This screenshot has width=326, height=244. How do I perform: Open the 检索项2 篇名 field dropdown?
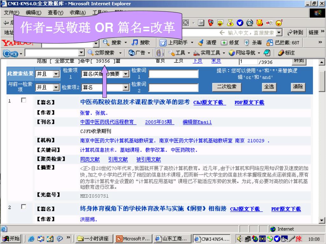pyautogui.click(x=105, y=87)
